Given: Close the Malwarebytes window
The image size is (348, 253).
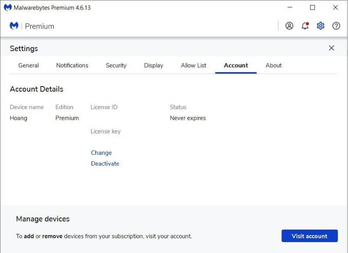Looking at the screenshot, I should point(335,7).
